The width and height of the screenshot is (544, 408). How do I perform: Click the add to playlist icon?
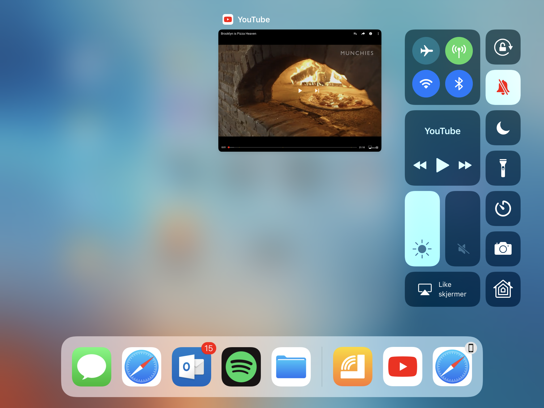(x=355, y=34)
